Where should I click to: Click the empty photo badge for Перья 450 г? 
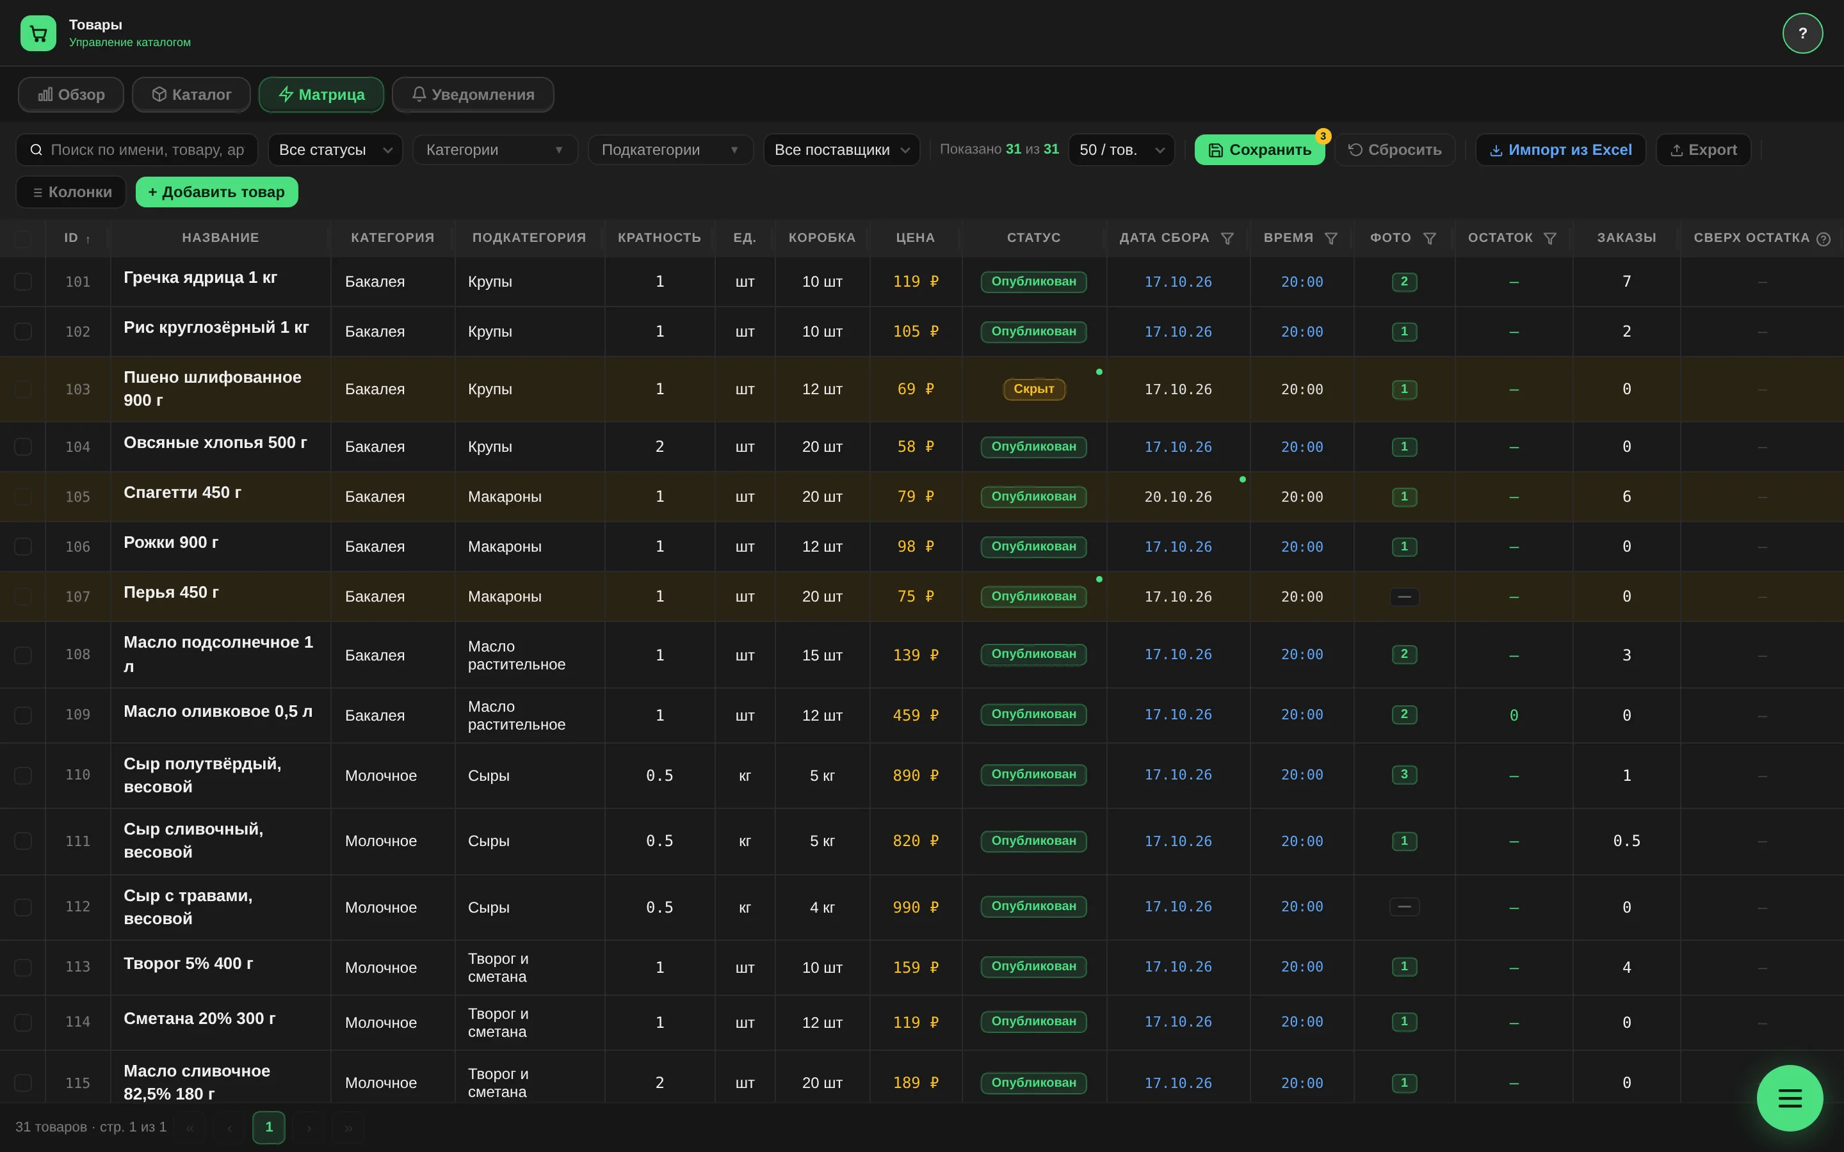[1403, 596]
